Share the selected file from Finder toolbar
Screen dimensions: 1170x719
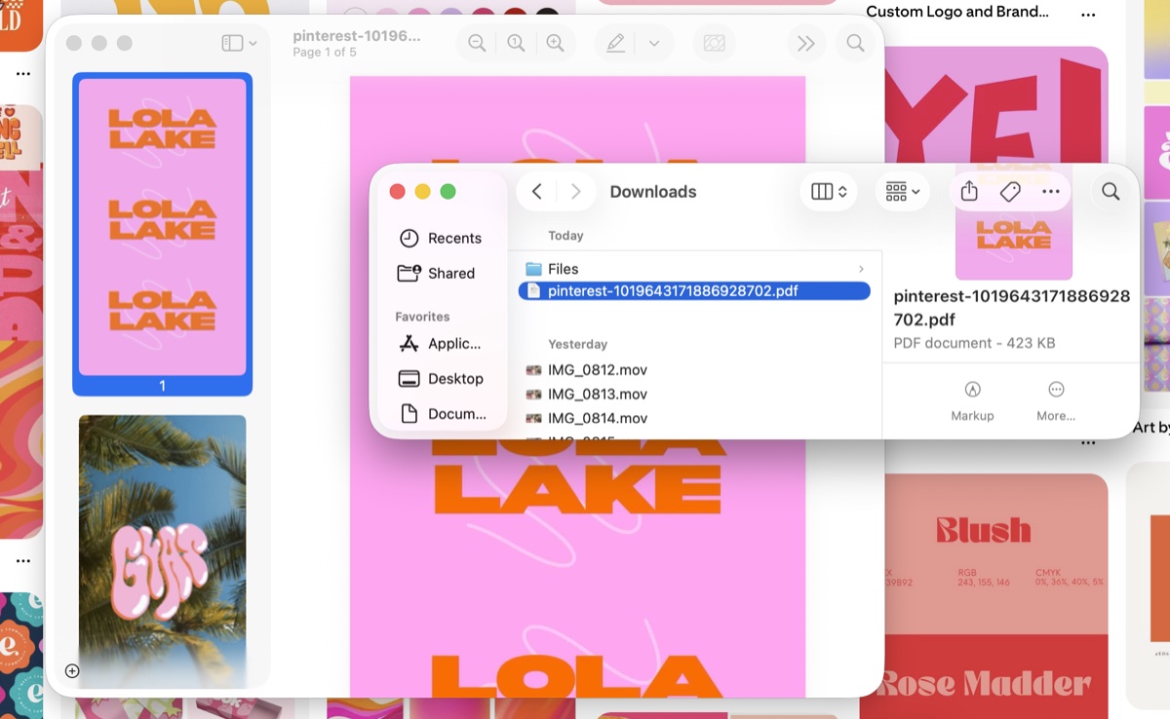[x=969, y=192]
